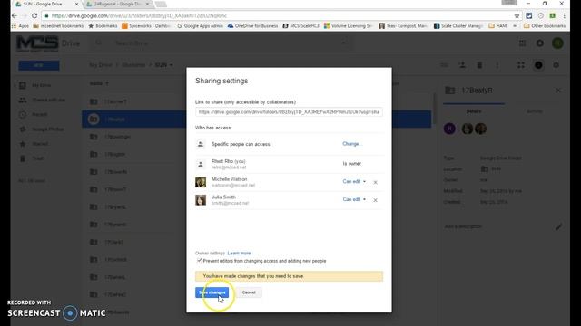The image size is (581, 326).
Task: Open Google Photos in sidebar
Action: tap(48, 129)
